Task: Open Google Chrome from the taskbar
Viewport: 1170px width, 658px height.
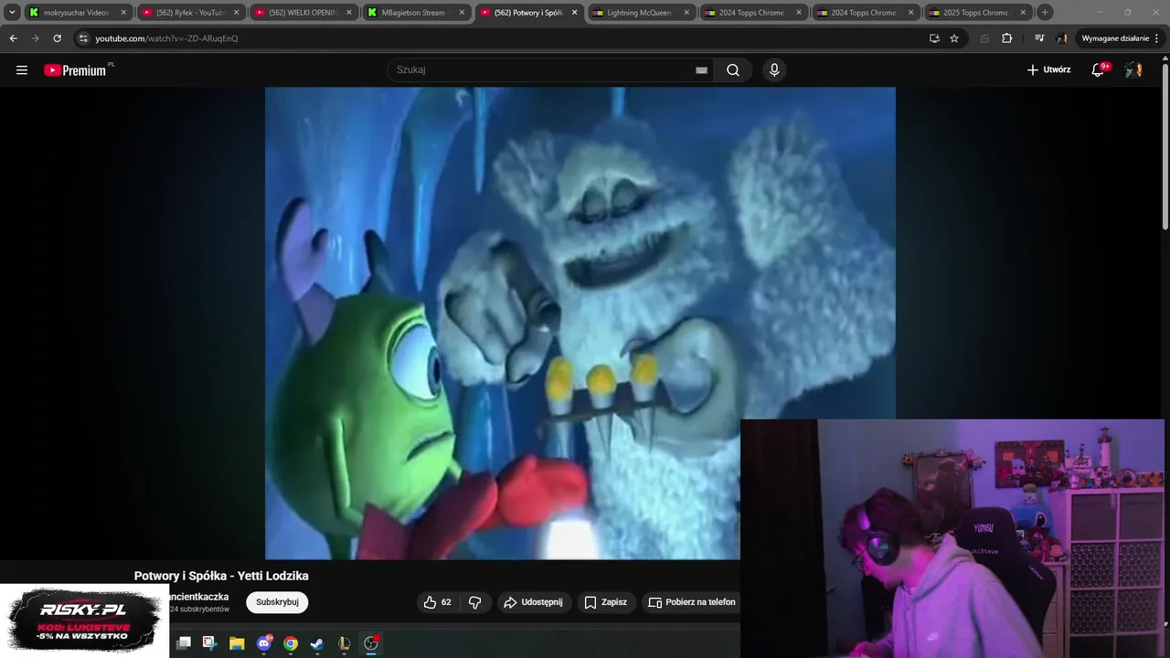Action: (291, 643)
